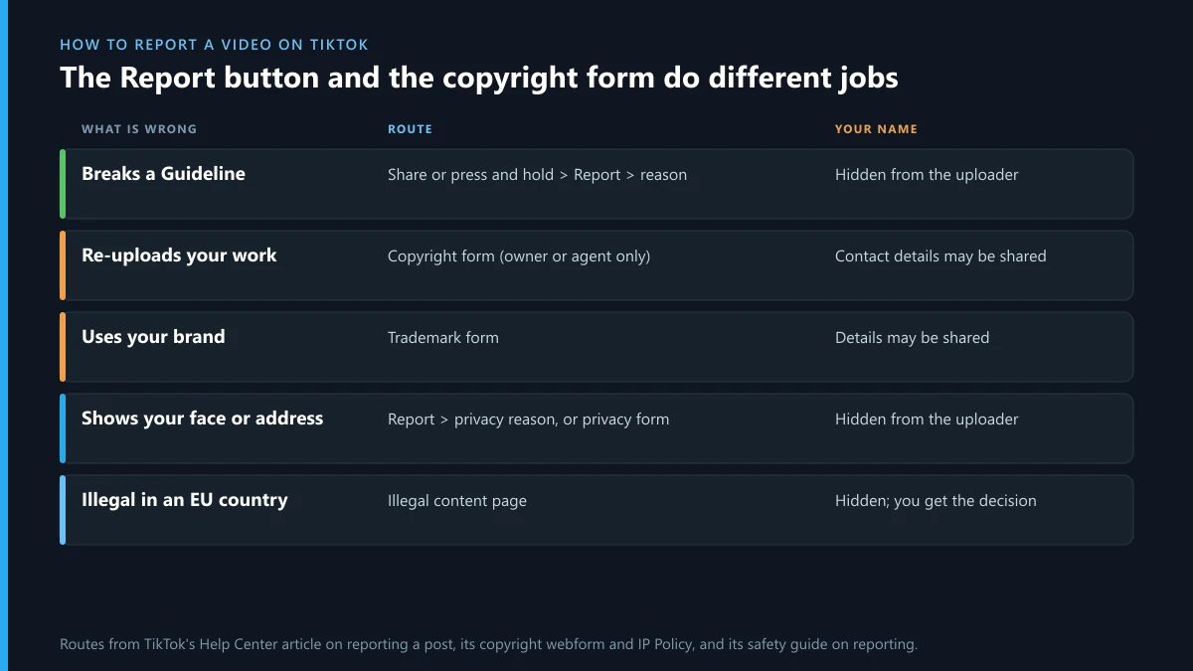Click the 'YOUR NAME' column header
1193x671 pixels.
[876, 129]
